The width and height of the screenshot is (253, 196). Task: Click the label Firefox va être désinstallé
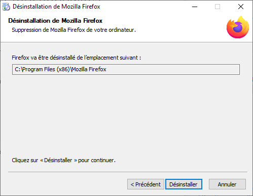(76, 58)
